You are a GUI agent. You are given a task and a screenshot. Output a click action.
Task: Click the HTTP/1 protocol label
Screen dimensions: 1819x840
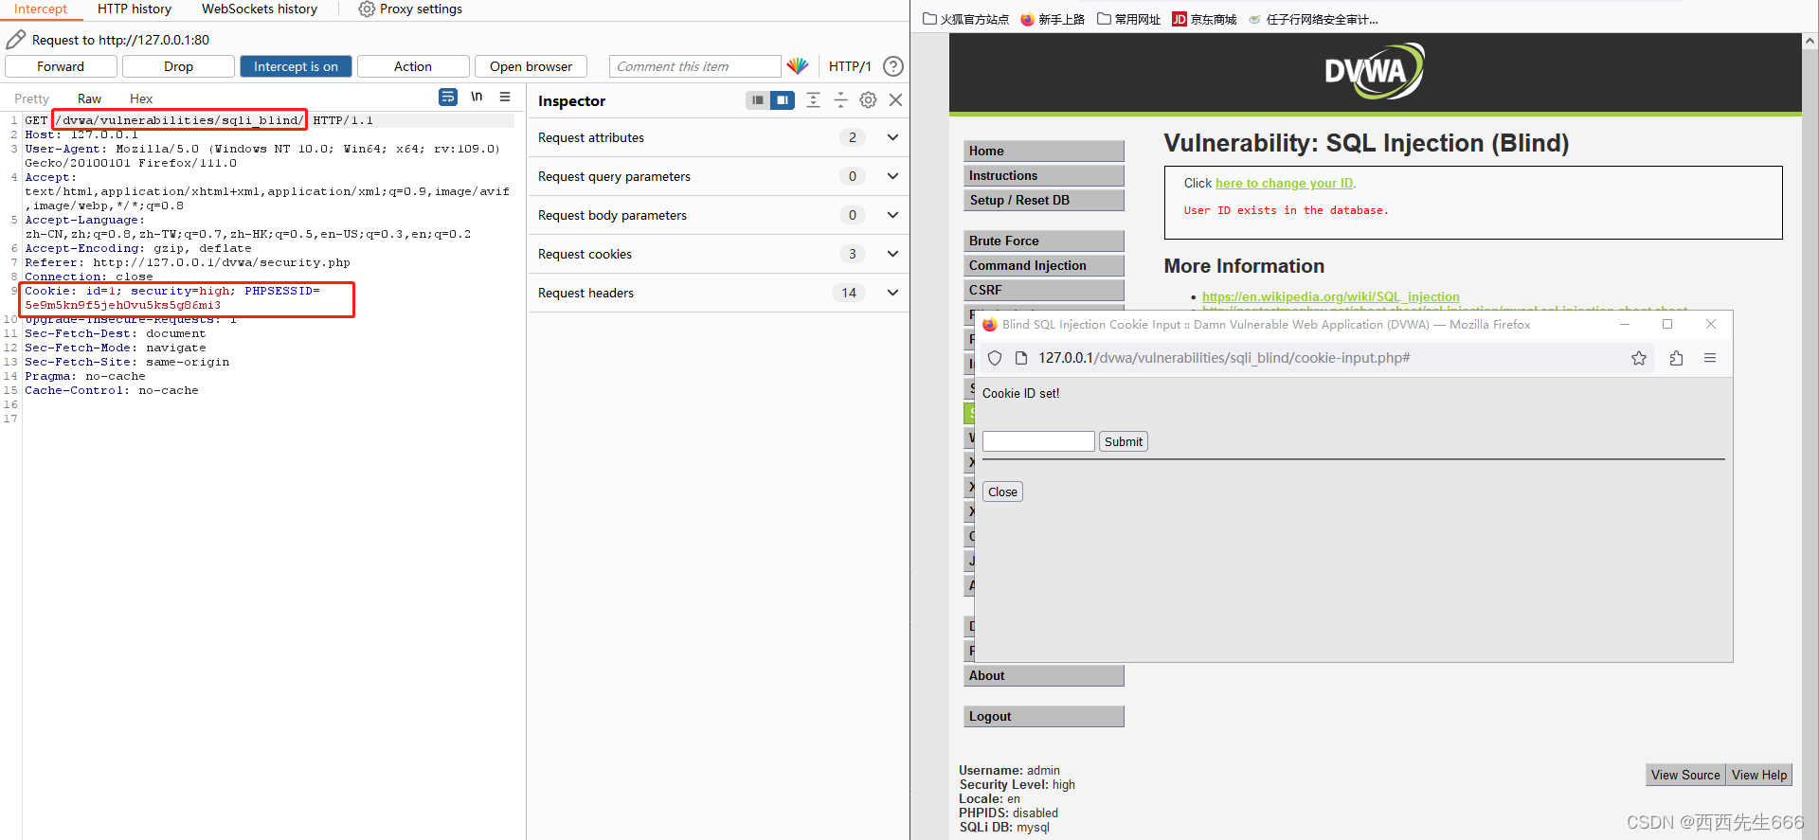point(850,66)
